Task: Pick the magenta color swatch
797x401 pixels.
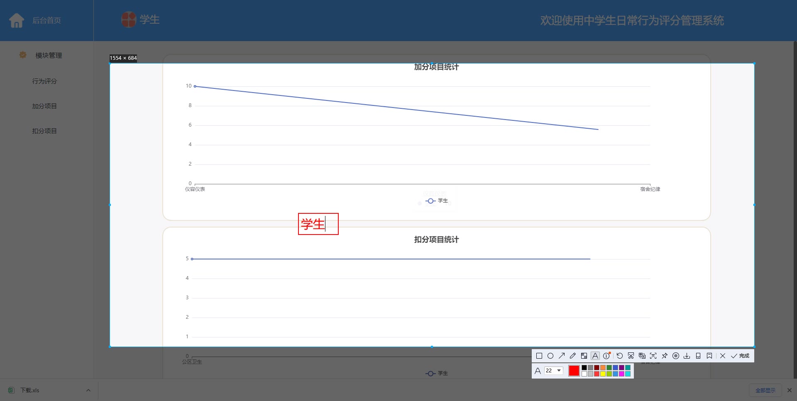Action: [x=621, y=374]
